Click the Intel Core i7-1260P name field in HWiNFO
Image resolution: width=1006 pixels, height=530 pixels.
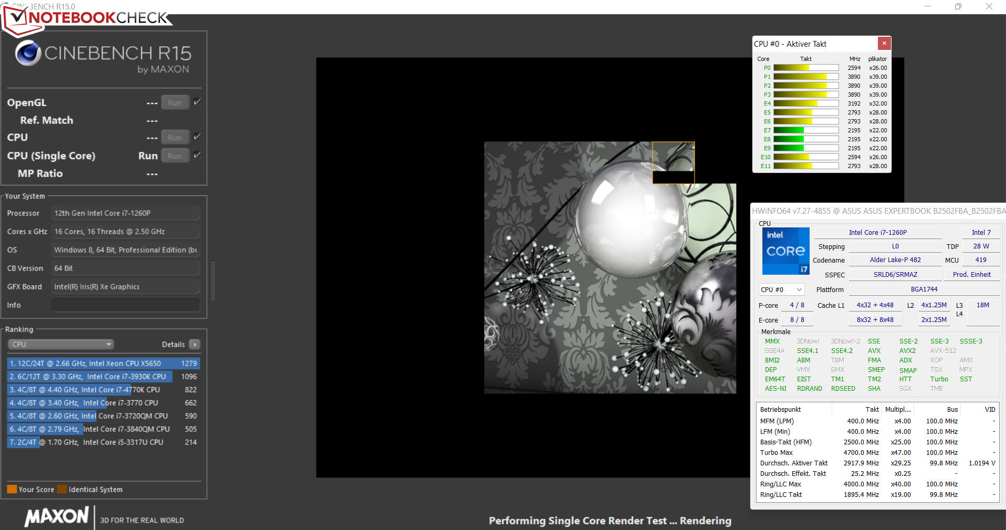pyautogui.click(x=878, y=232)
